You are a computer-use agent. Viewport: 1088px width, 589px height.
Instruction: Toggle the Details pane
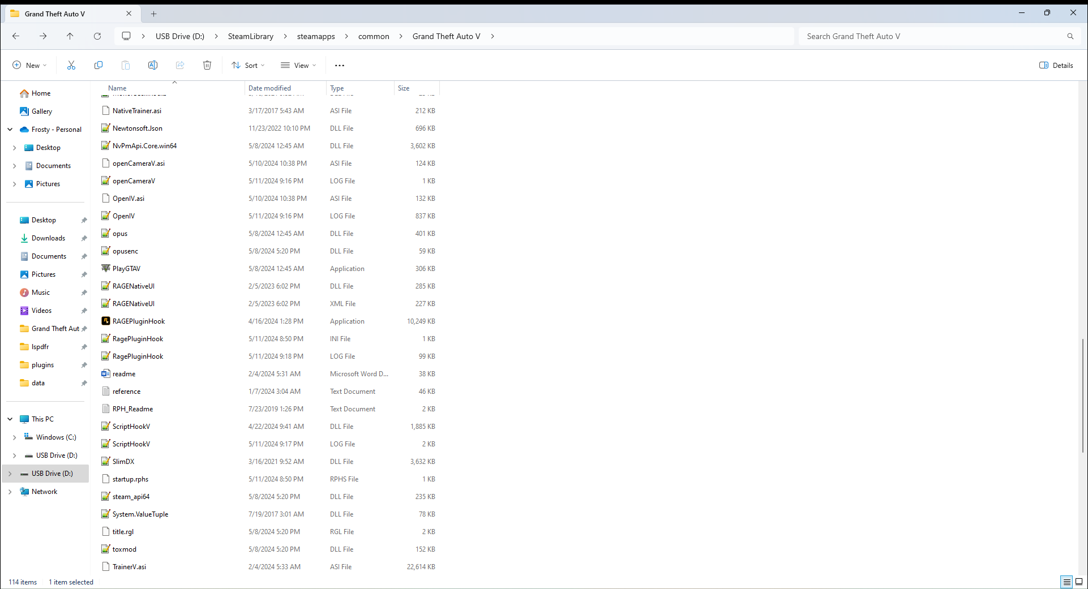1056,65
